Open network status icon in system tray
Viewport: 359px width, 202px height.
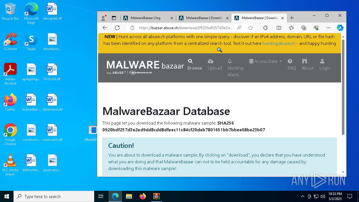click(x=316, y=196)
